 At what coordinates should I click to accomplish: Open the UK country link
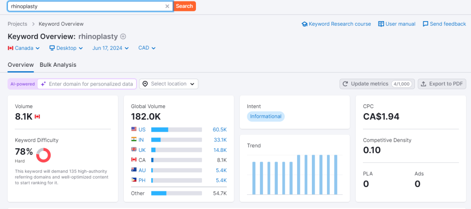pyautogui.click(x=142, y=150)
